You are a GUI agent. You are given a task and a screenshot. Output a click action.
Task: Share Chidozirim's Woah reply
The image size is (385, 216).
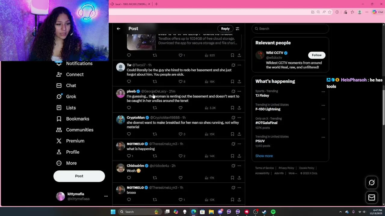239,178
